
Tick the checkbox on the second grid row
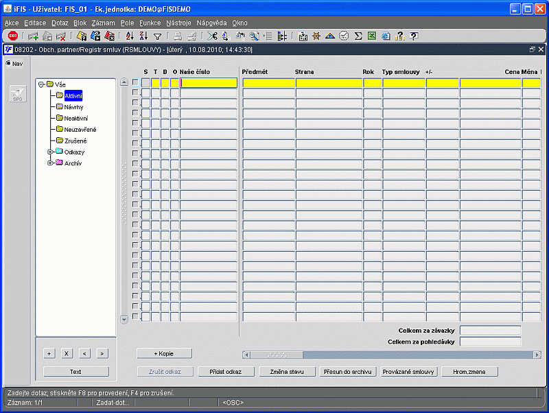click(x=135, y=93)
